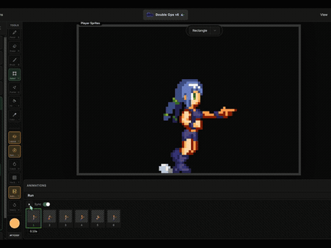
Task: Select animation frame 2 thumbnail
Action: point(50,218)
